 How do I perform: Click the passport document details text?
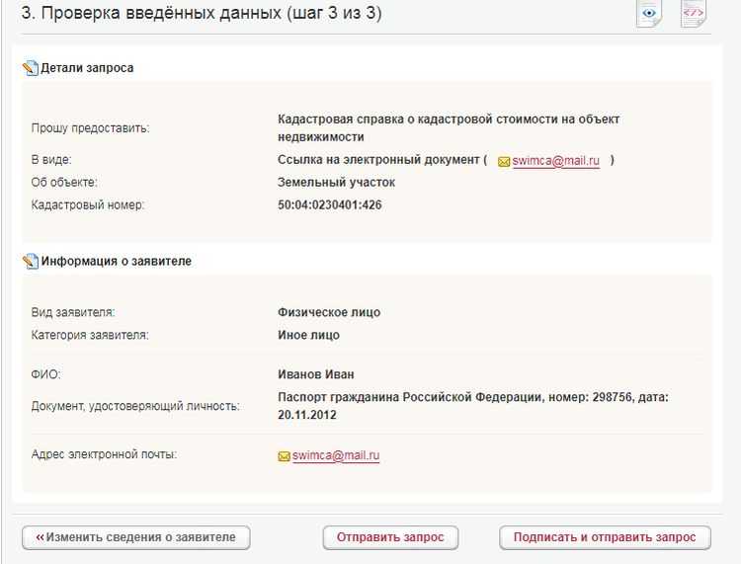tap(473, 405)
